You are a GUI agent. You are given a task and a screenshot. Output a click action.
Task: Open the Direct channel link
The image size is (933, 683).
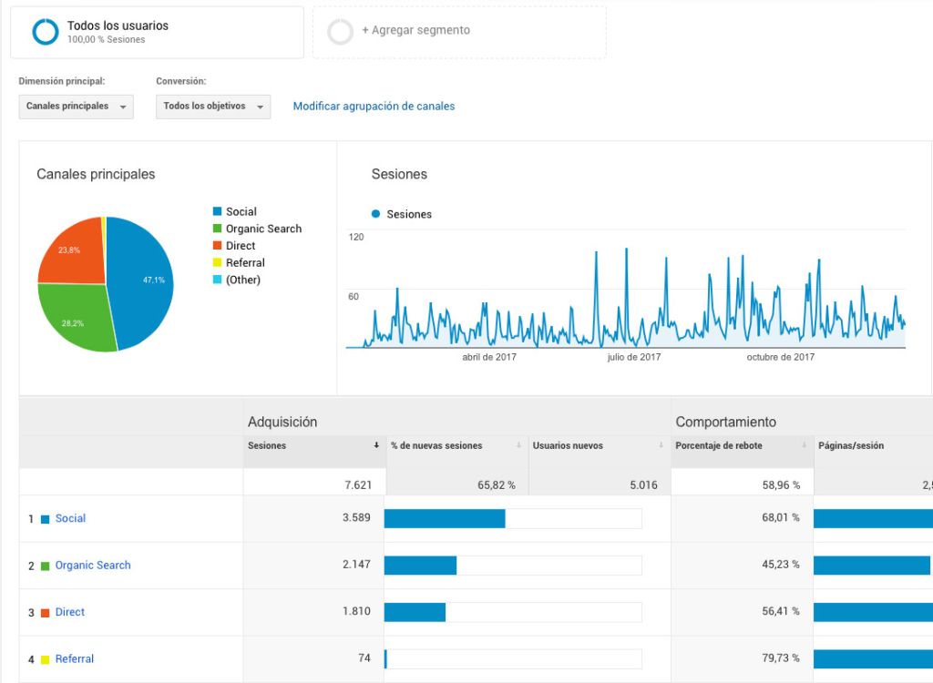pyautogui.click(x=69, y=612)
